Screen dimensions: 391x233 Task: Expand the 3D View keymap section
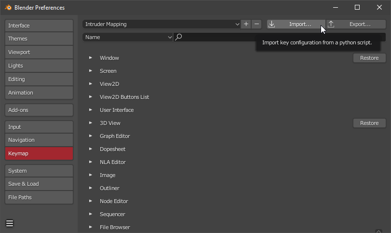(x=90, y=123)
